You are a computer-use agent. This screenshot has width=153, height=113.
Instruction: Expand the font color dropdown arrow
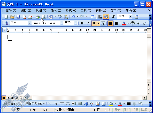(x=128, y=23)
